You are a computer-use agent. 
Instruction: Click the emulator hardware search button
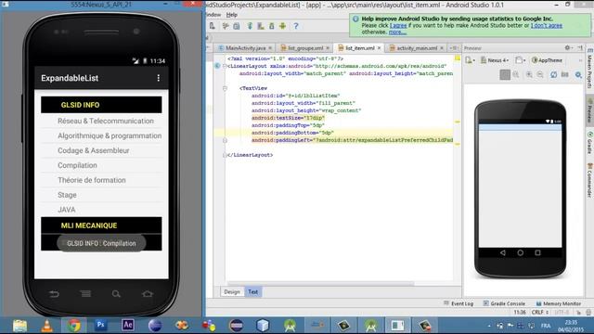pos(116,294)
